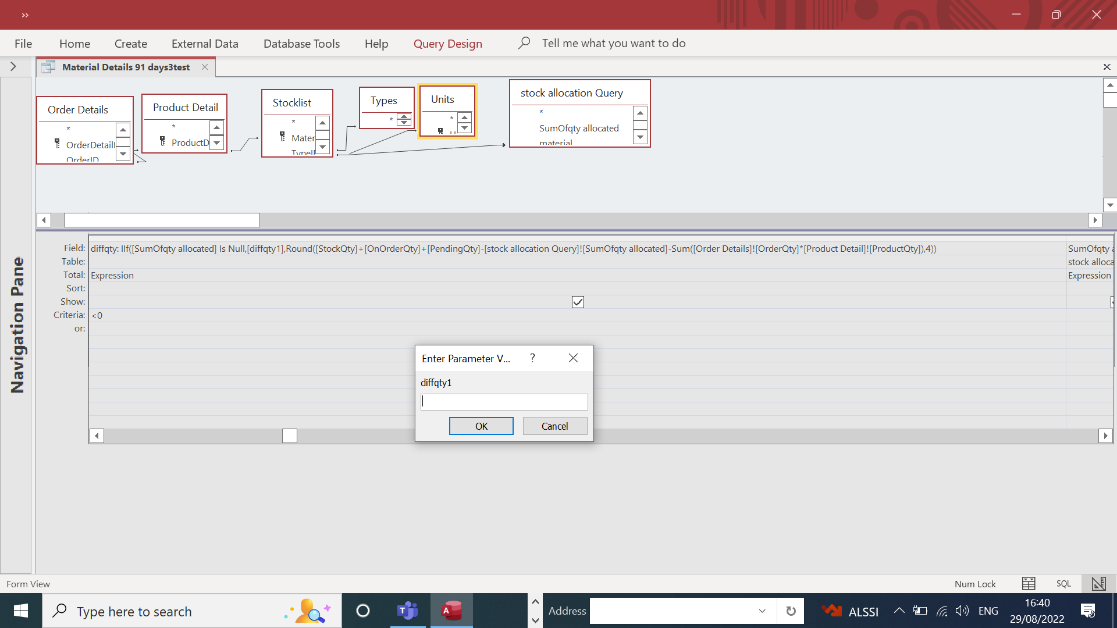Click the ribbon expand double-chevron icon
1117x628 pixels.
(x=25, y=15)
